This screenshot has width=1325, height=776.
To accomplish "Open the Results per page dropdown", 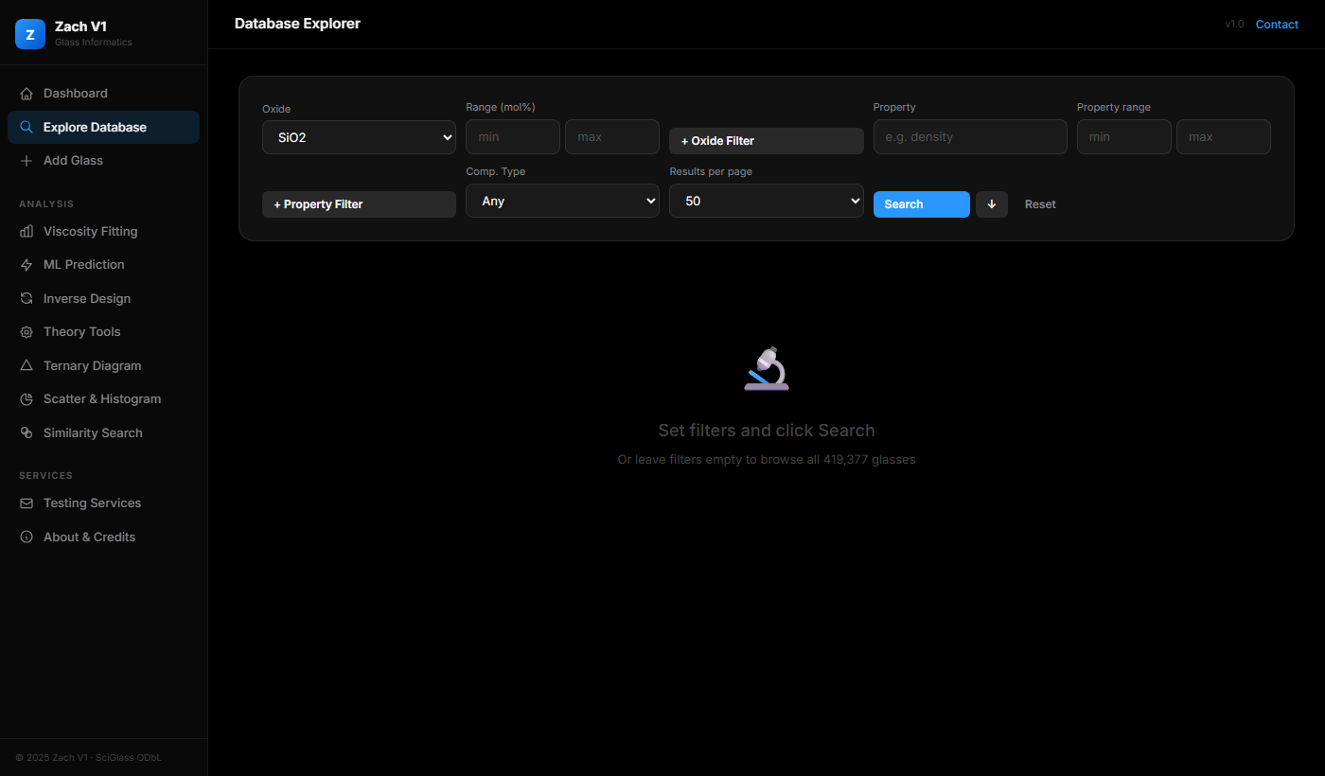I will point(766,201).
